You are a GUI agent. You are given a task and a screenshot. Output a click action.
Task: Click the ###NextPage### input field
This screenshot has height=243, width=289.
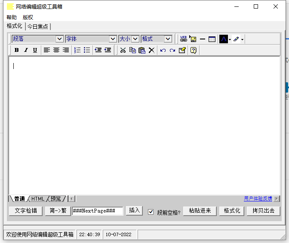(x=98, y=211)
